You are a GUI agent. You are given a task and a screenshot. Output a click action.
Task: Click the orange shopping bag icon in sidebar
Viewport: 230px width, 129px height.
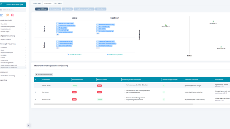pyautogui.click(x=7, y=15)
